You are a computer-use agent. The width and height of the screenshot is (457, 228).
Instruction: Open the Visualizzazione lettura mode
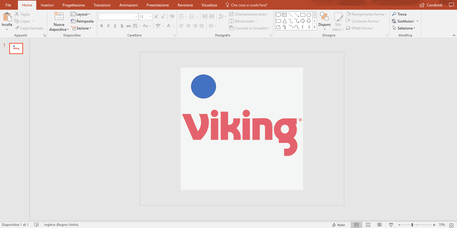(x=379, y=224)
